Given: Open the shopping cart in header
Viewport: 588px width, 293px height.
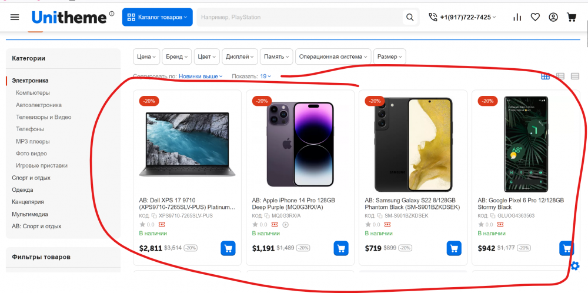Looking at the screenshot, I should [x=571, y=17].
